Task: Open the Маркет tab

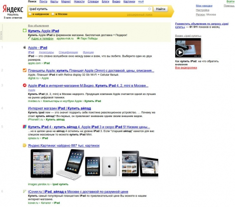Action: 66,2
